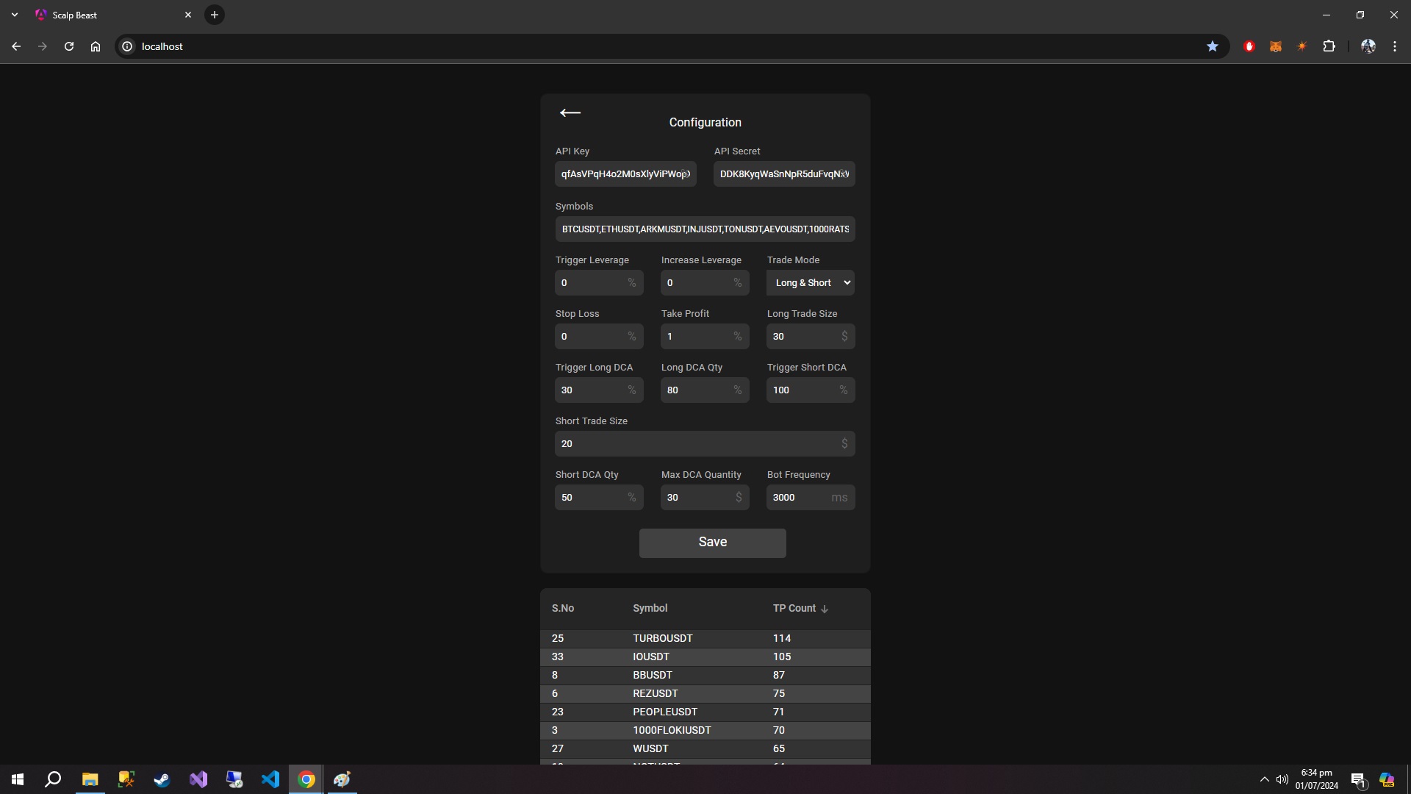
Task: Click the TP Count sort arrow
Action: pos(825,609)
